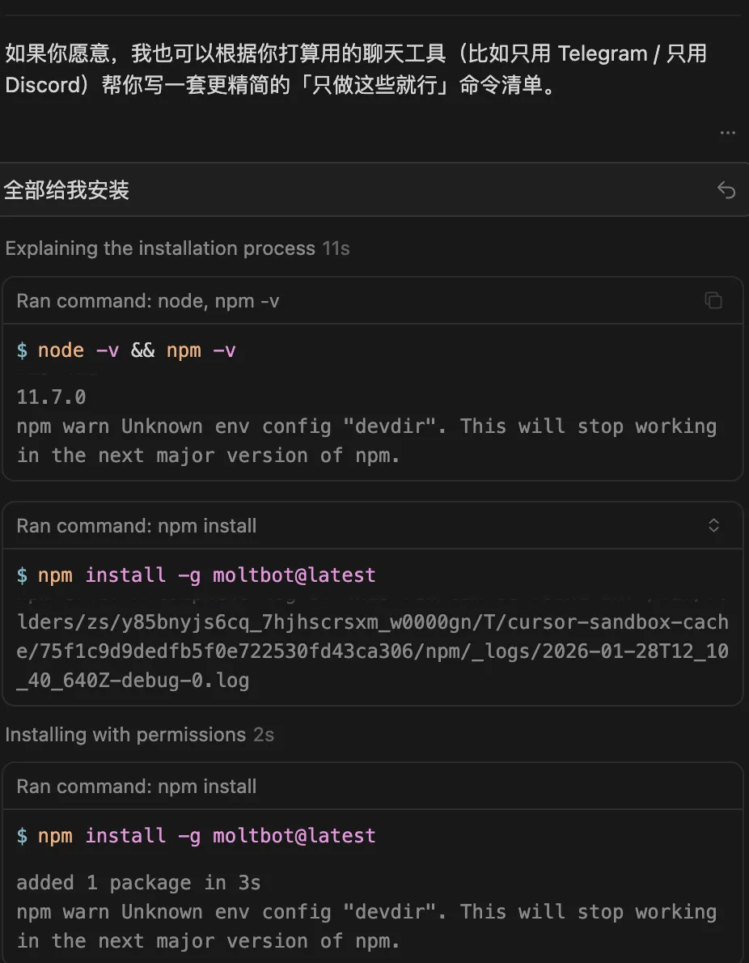Viewport: 749px width, 963px height.
Task: Toggle the expand chevron on the first npm install block
Action: [713, 525]
